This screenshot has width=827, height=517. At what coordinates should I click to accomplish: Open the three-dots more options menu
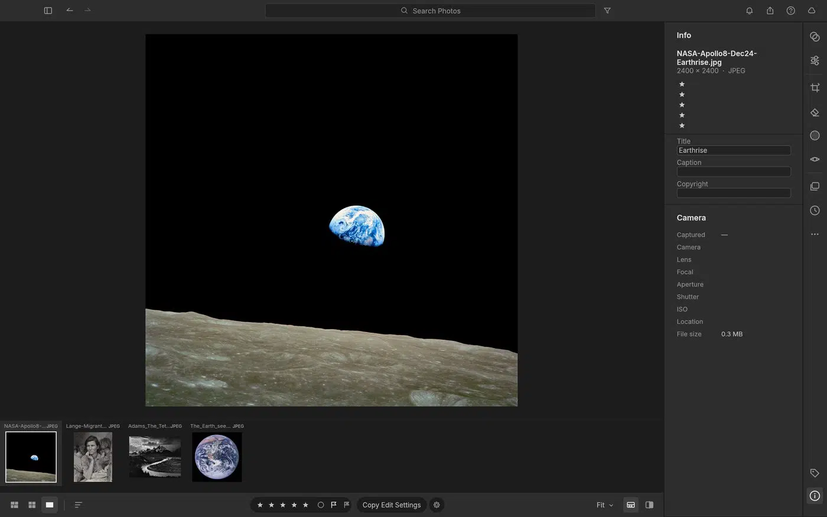click(815, 234)
